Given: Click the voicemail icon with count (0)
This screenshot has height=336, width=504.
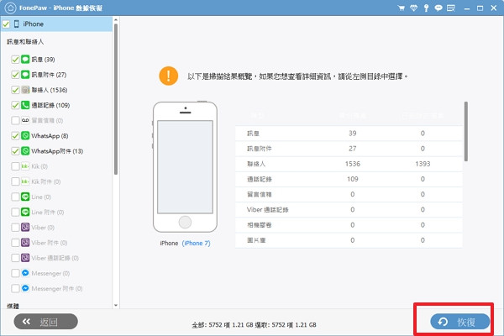Looking at the screenshot, I should [25, 120].
